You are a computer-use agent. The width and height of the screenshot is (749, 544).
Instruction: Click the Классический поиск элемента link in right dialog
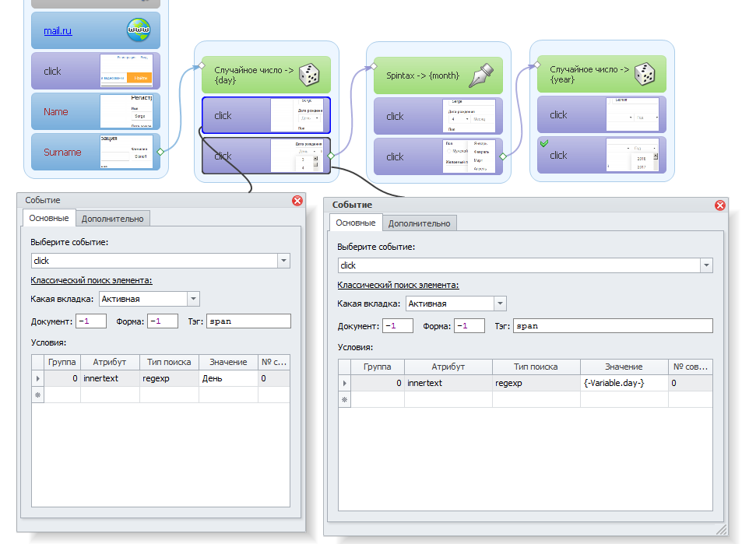[x=398, y=285]
